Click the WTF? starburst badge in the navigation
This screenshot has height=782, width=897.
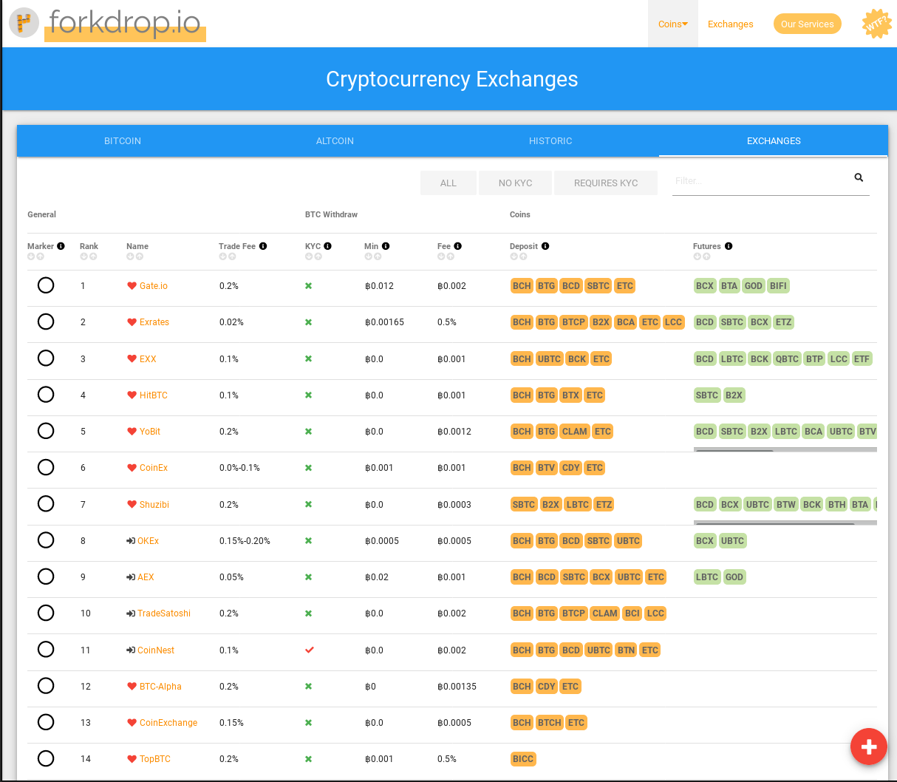pyautogui.click(x=876, y=24)
